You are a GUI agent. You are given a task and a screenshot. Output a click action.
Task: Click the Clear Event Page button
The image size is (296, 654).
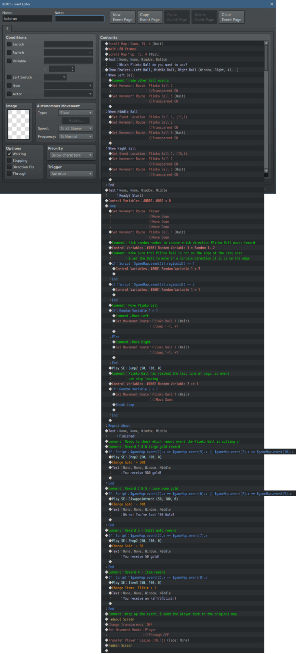click(x=231, y=17)
